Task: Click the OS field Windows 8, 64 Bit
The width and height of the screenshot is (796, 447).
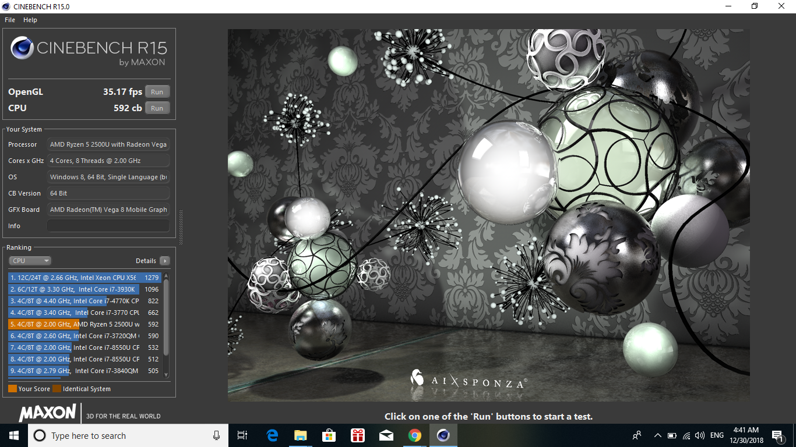Action: pos(108,177)
